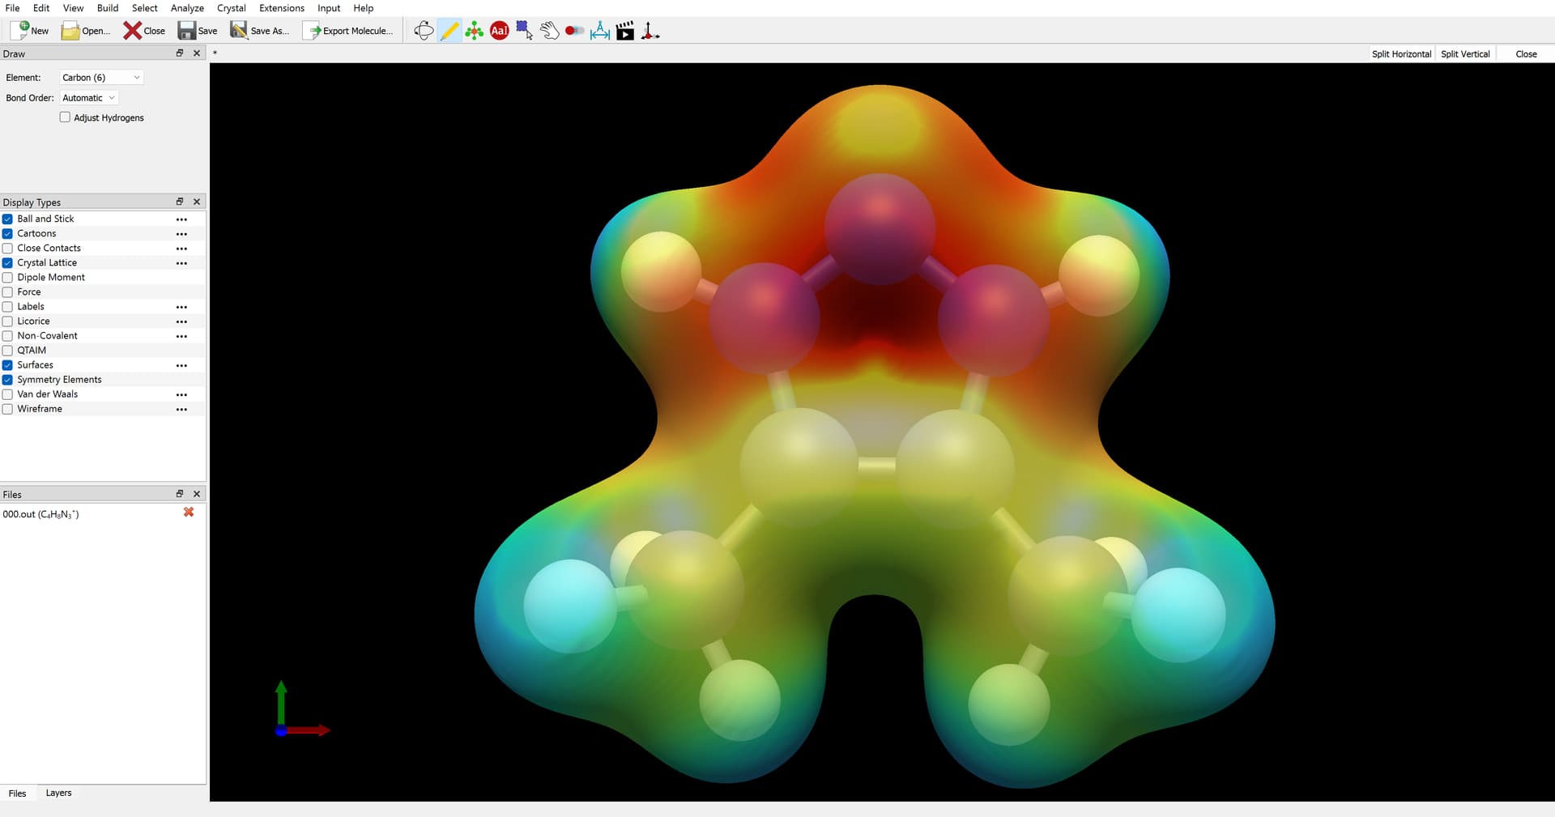Select the Label text tool
1555x817 pixels.
(500, 32)
